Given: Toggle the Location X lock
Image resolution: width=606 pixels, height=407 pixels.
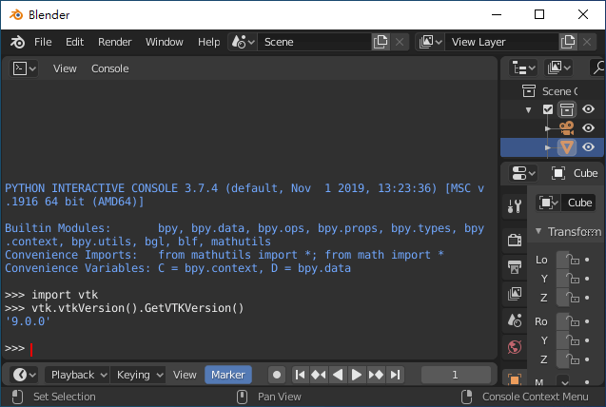Looking at the screenshot, I should click(573, 259).
